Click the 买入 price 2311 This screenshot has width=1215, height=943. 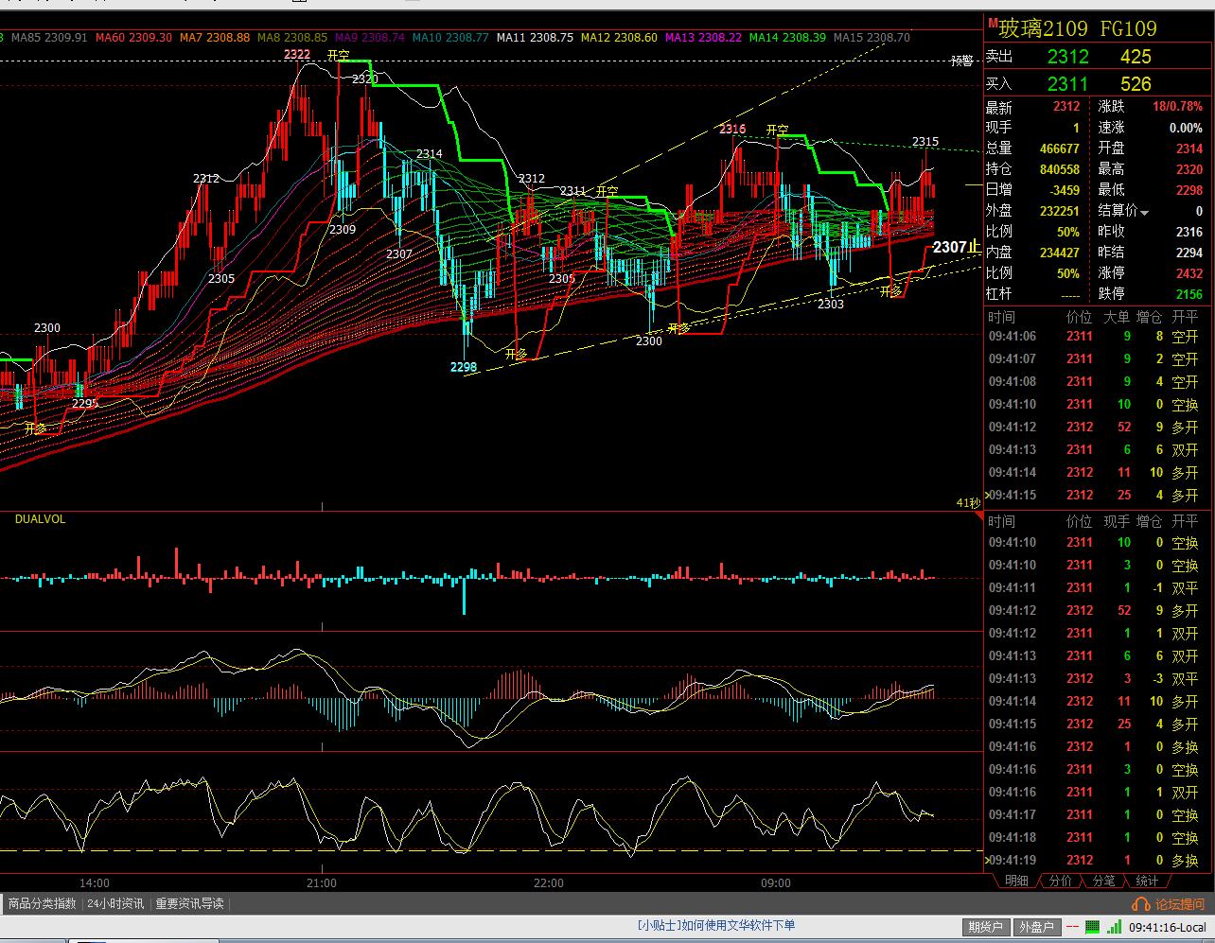1068,84
